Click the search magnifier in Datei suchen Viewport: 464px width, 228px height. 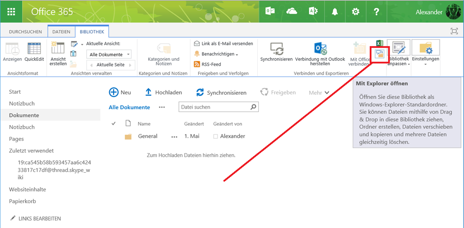[253, 107]
